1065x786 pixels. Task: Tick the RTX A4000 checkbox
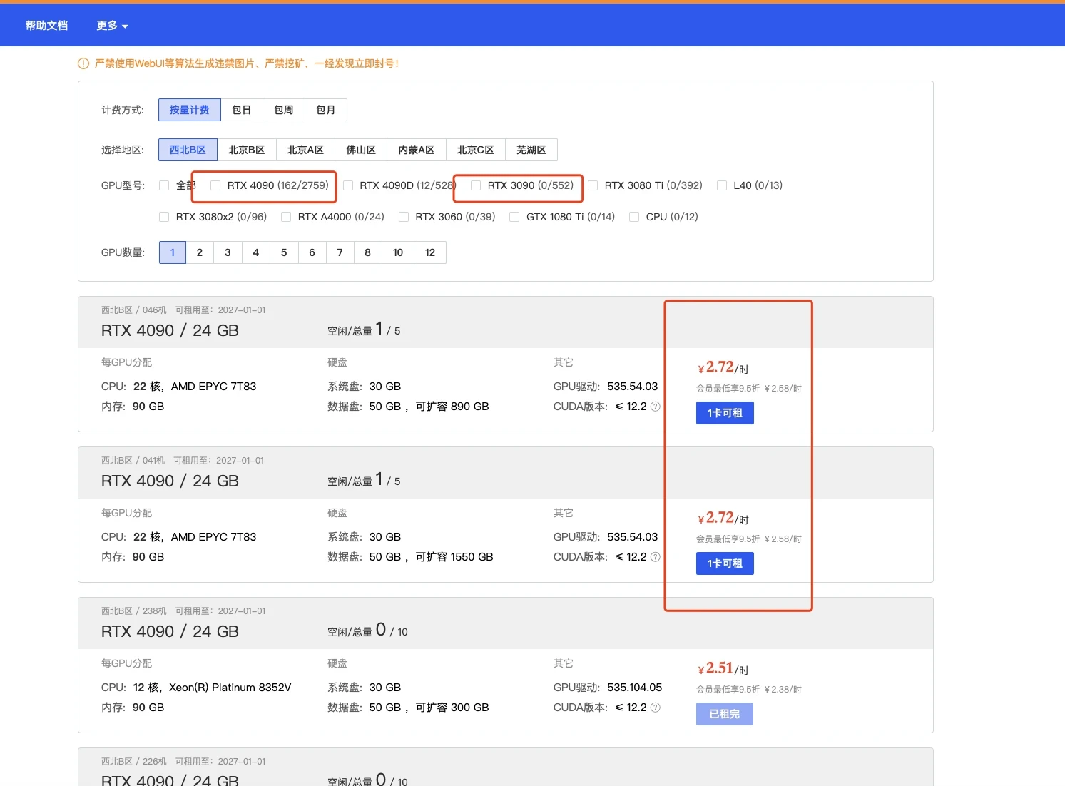click(286, 217)
